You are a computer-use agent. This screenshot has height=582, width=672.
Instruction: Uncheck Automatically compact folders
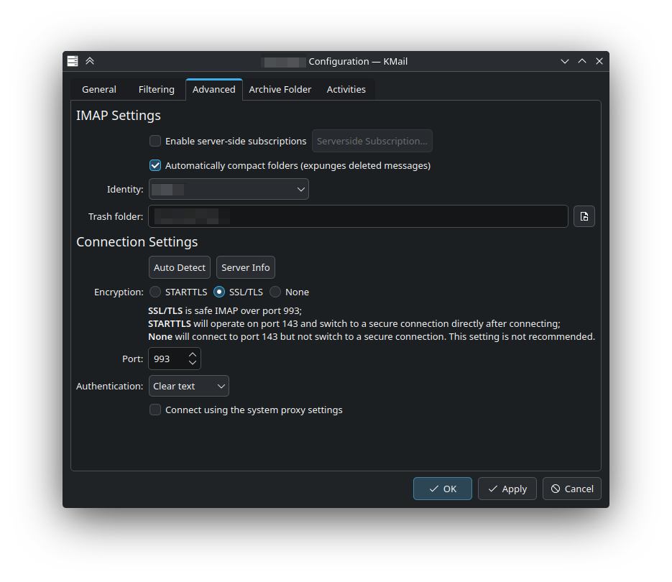pyautogui.click(x=155, y=165)
